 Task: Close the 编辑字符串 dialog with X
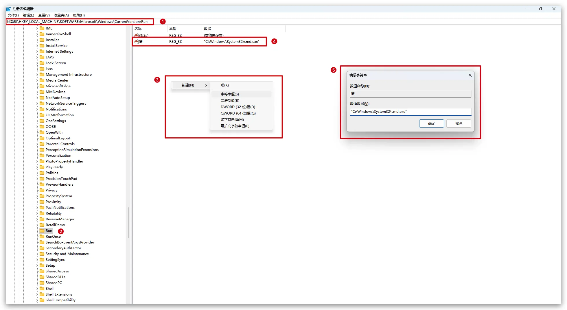click(470, 75)
